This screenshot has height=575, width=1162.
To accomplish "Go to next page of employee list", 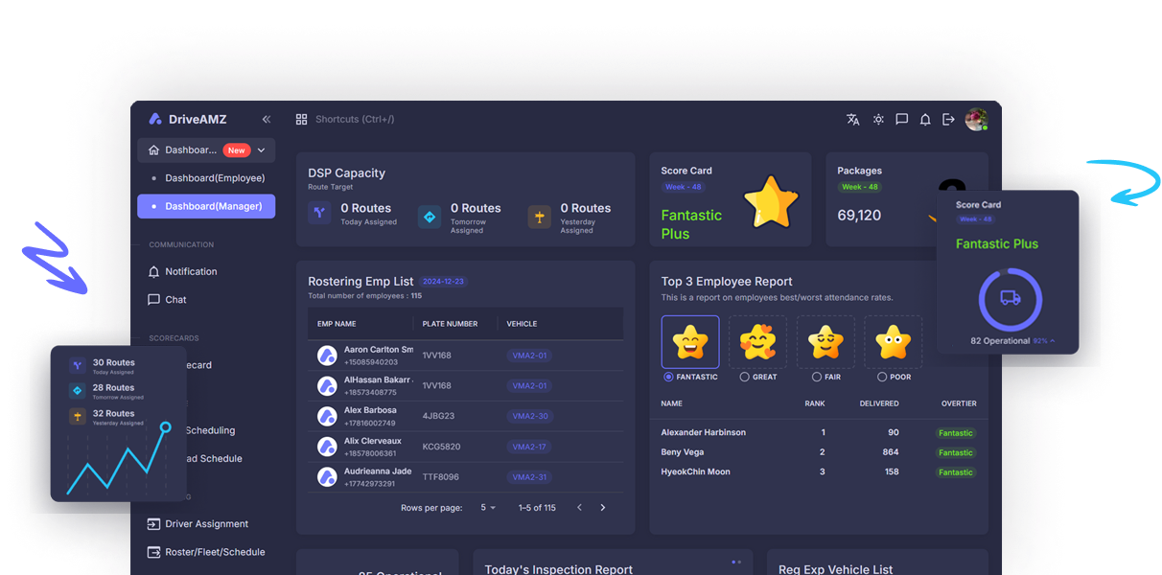I will 602,508.
